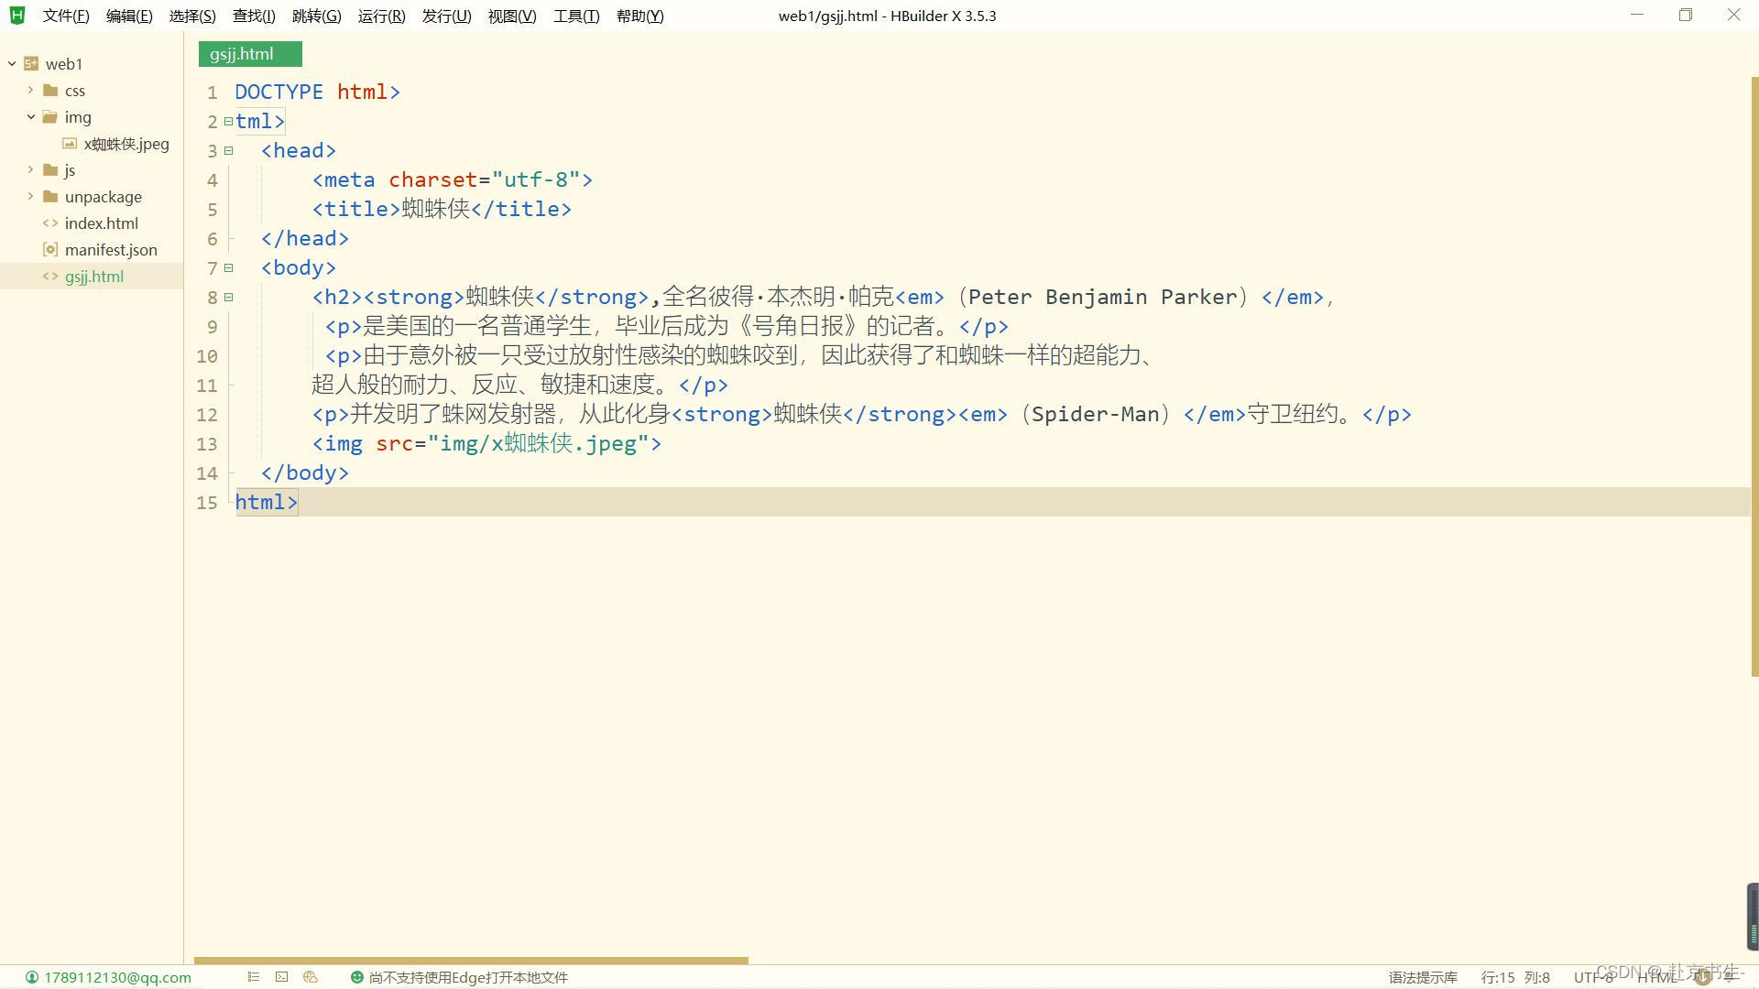
Task: Click the horizontal scrollbar at editor bottom
Action: pyautogui.click(x=471, y=961)
